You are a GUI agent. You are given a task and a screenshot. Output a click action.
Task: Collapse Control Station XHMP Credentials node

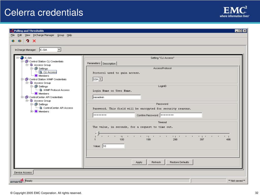point(22,79)
